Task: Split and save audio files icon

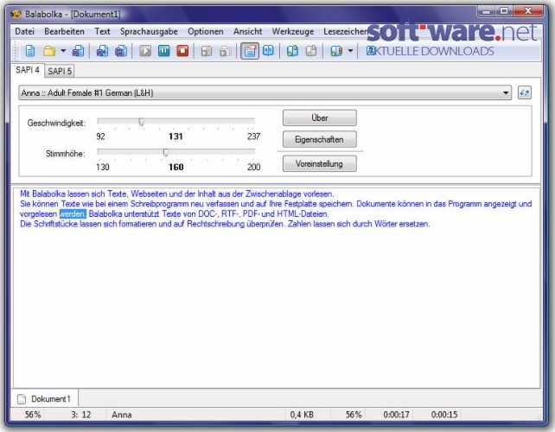Action: coord(121,51)
